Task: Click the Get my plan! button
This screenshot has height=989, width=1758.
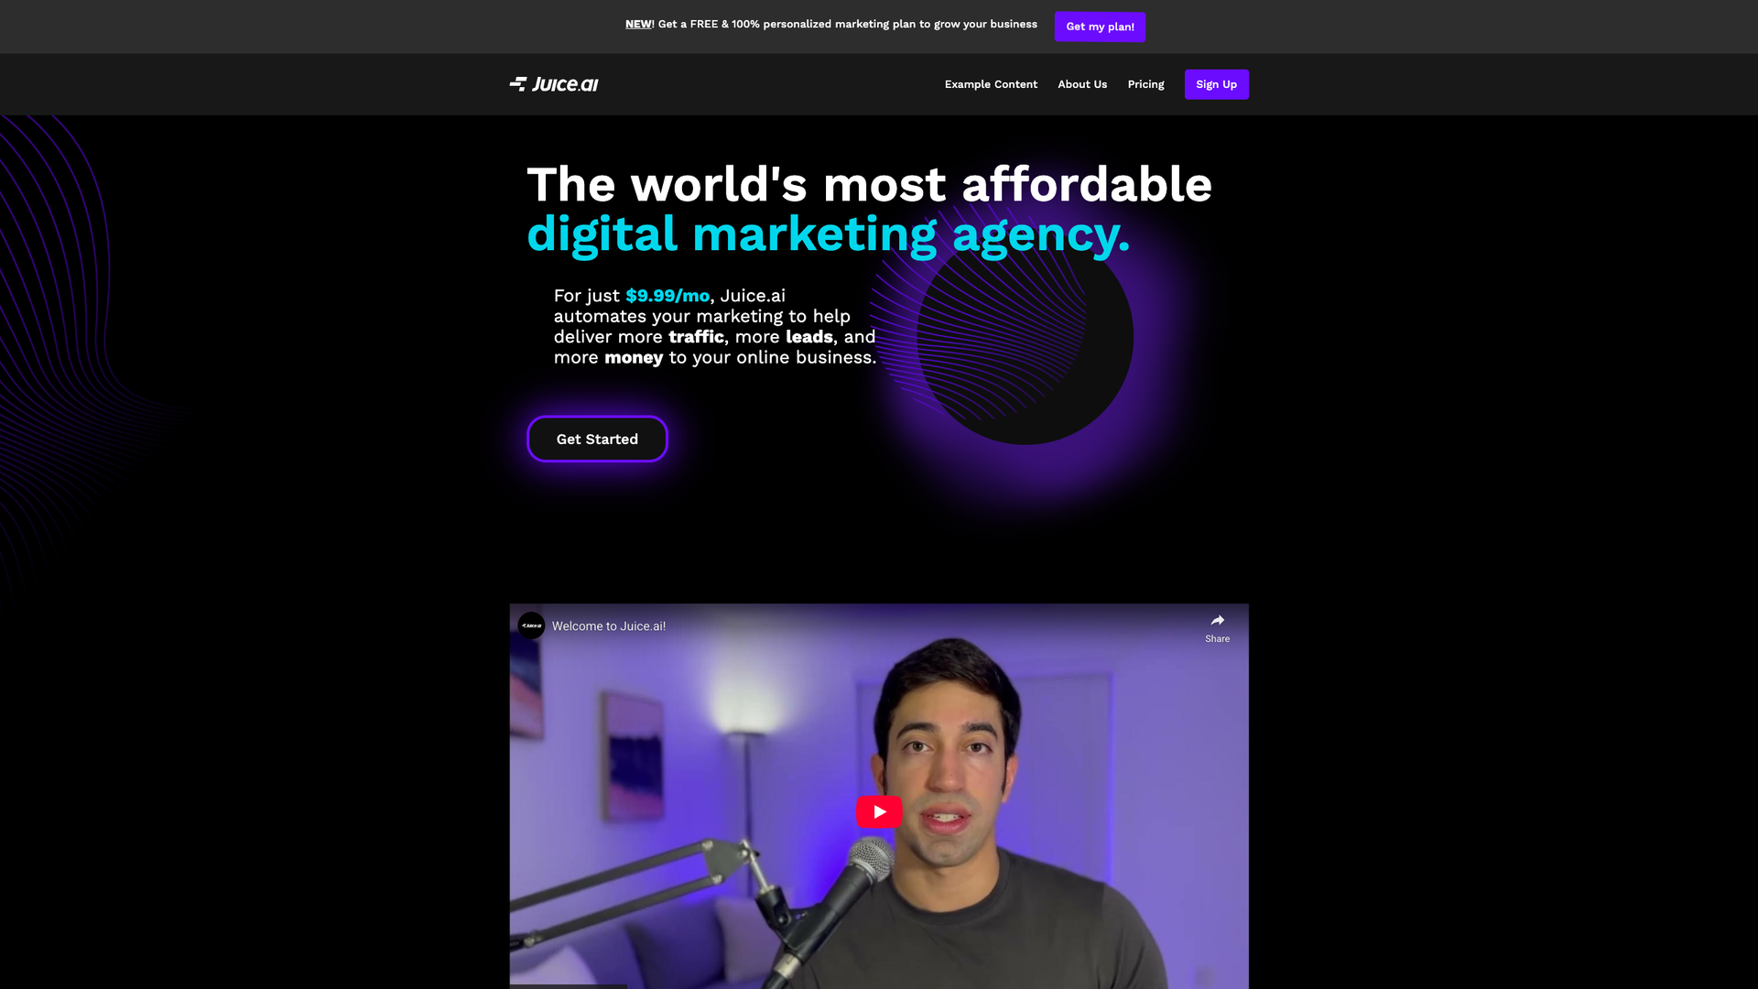Action: 1100,27
